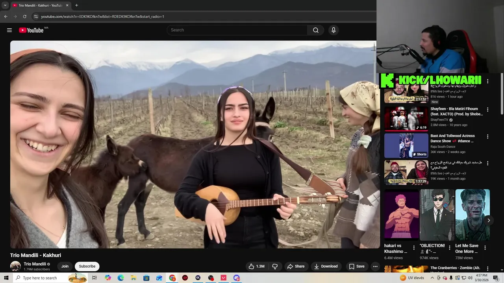Join the Trio Mandili channel
This screenshot has height=283, width=504.
(65, 266)
